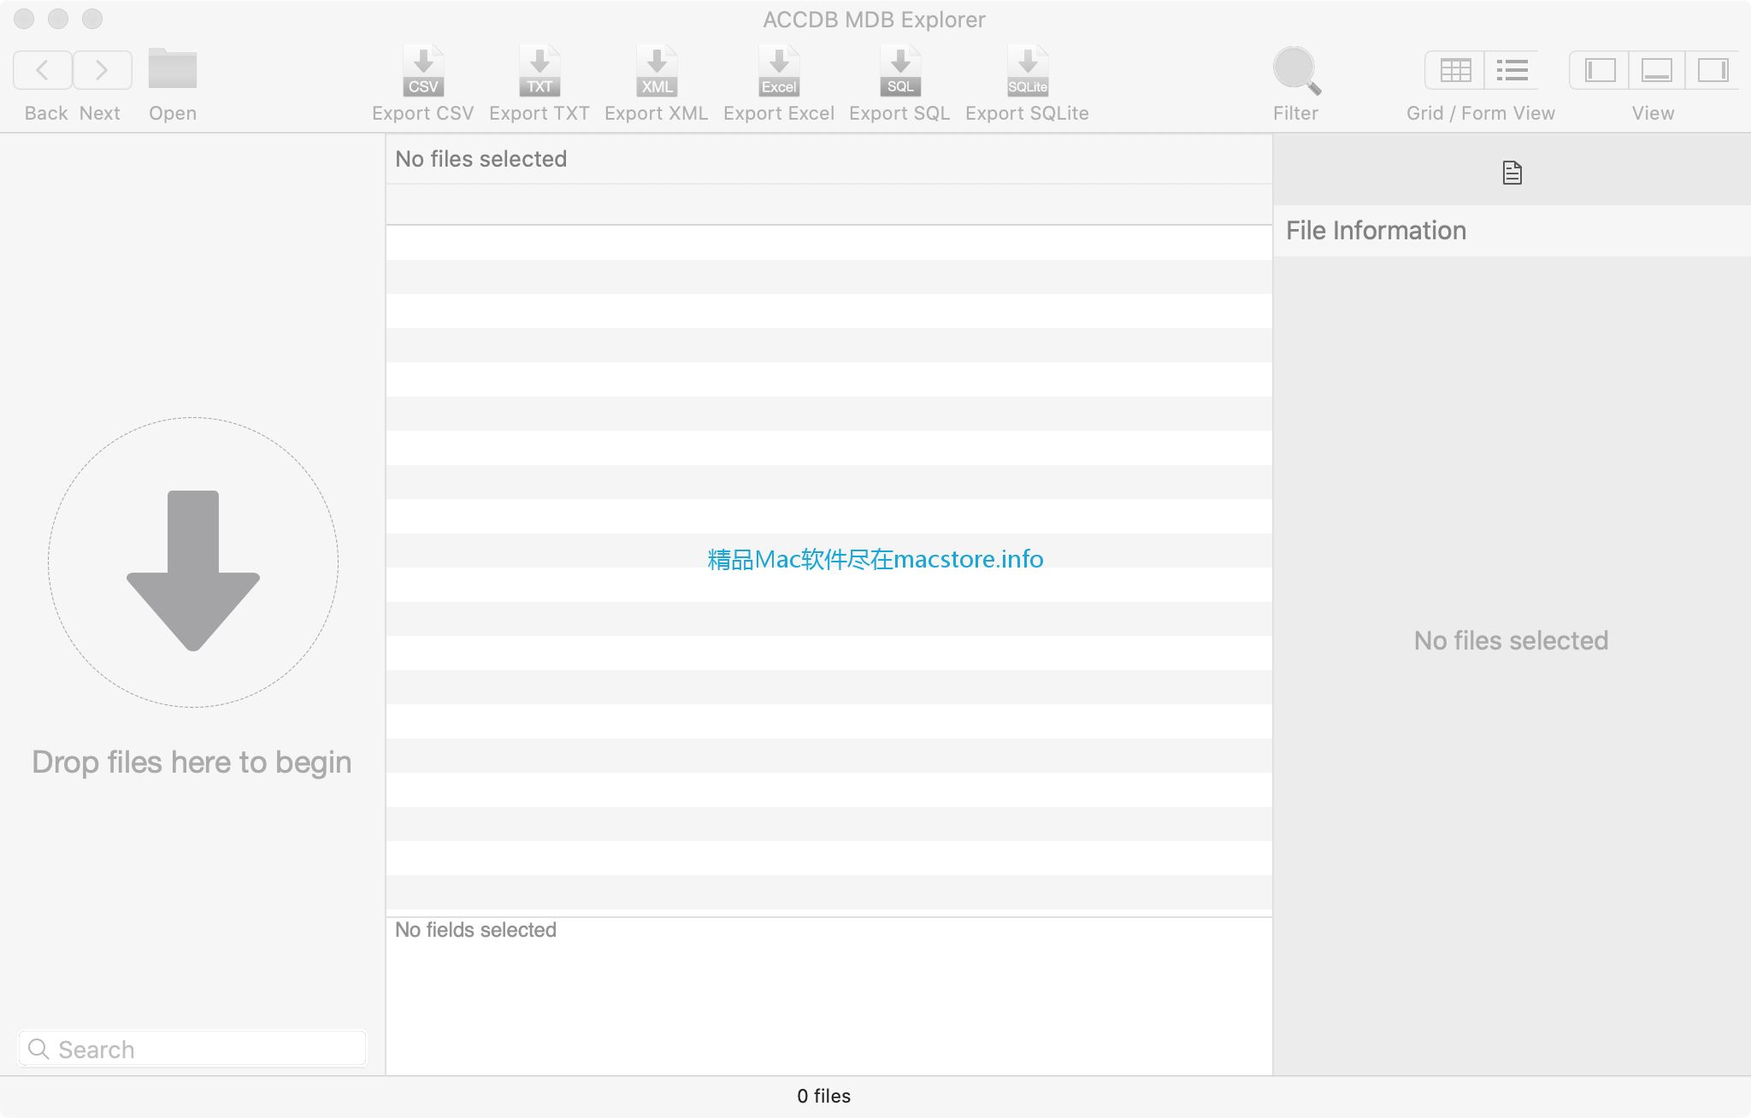
Task: Click 'No files selected' table header
Action: [x=480, y=159]
